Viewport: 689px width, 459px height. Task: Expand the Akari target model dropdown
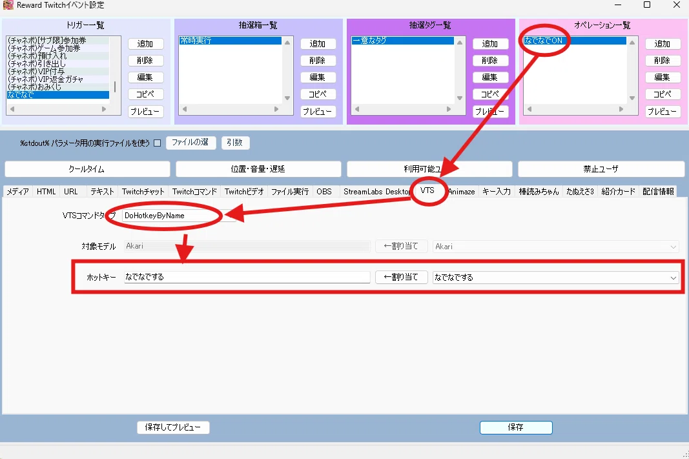555,247
